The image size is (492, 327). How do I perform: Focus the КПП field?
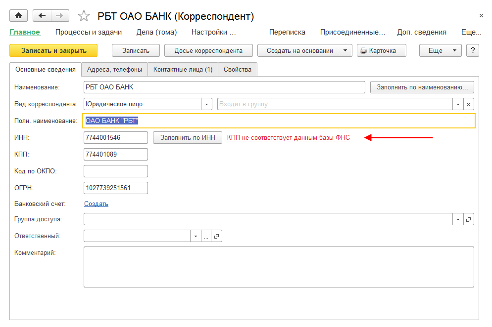click(116, 155)
